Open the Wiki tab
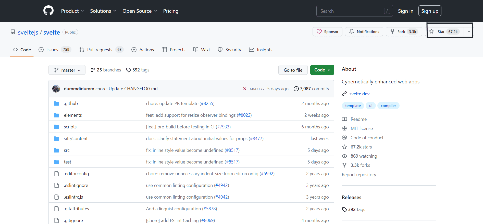The height and width of the screenshot is (224, 483). (x=201, y=50)
